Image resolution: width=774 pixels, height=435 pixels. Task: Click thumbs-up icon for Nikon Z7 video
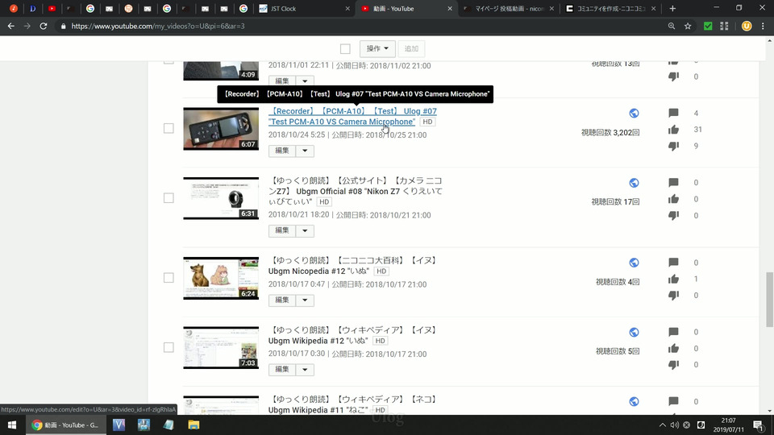click(673, 199)
